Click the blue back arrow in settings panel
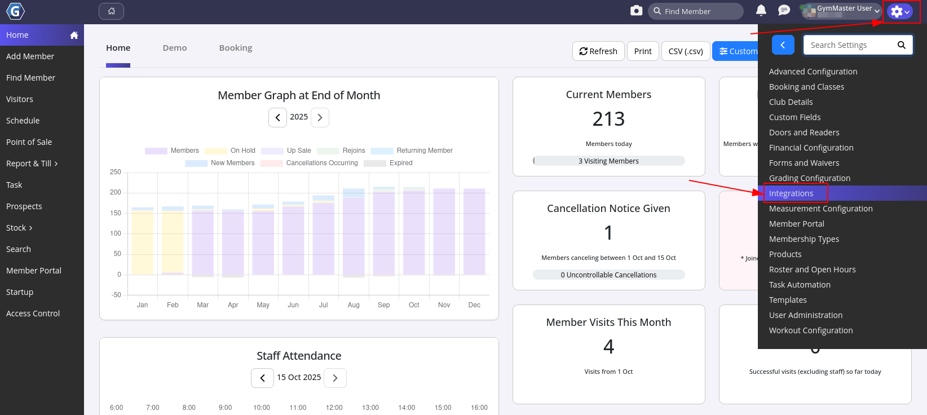The height and width of the screenshot is (415, 927). pos(783,45)
